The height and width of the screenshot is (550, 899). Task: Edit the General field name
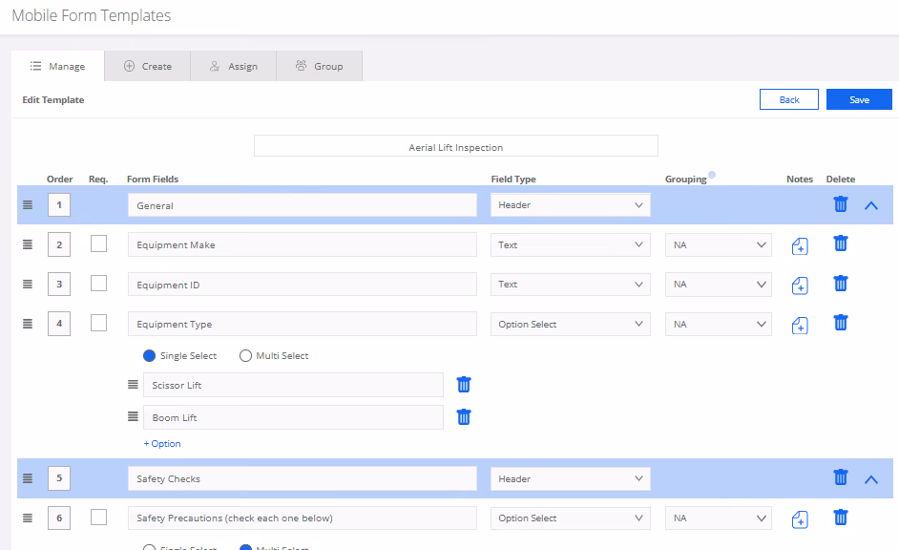[x=303, y=205]
